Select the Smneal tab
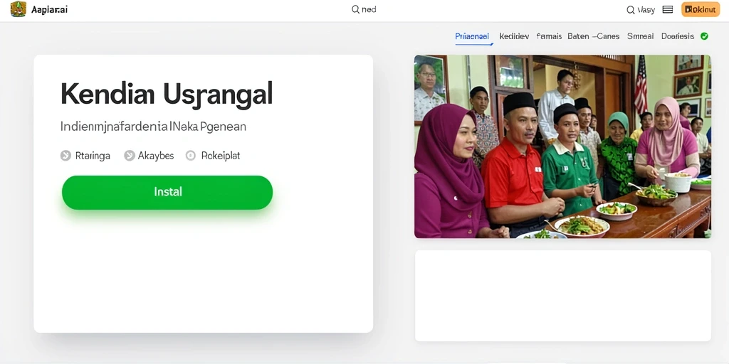The width and height of the screenshot is (729, 364). (x=640, y=36)
